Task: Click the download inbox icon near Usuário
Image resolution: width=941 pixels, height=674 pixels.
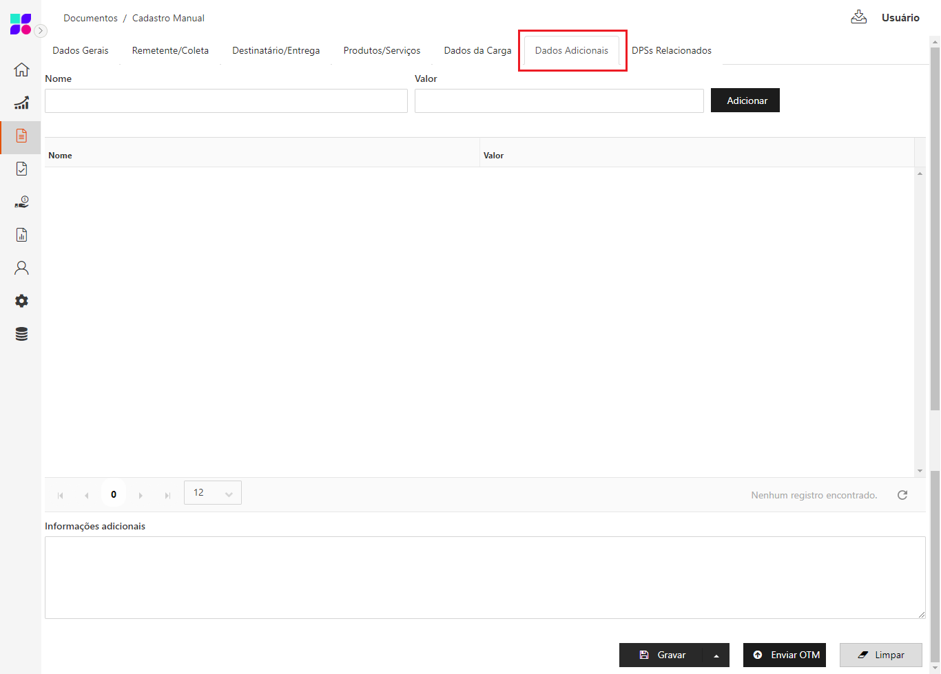Action: tap(858, 17)
